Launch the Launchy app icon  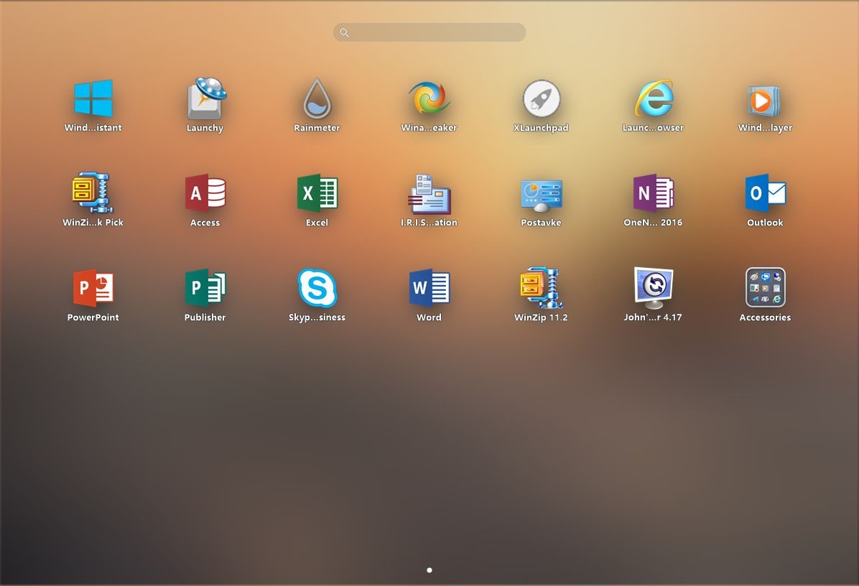point(205,98)
